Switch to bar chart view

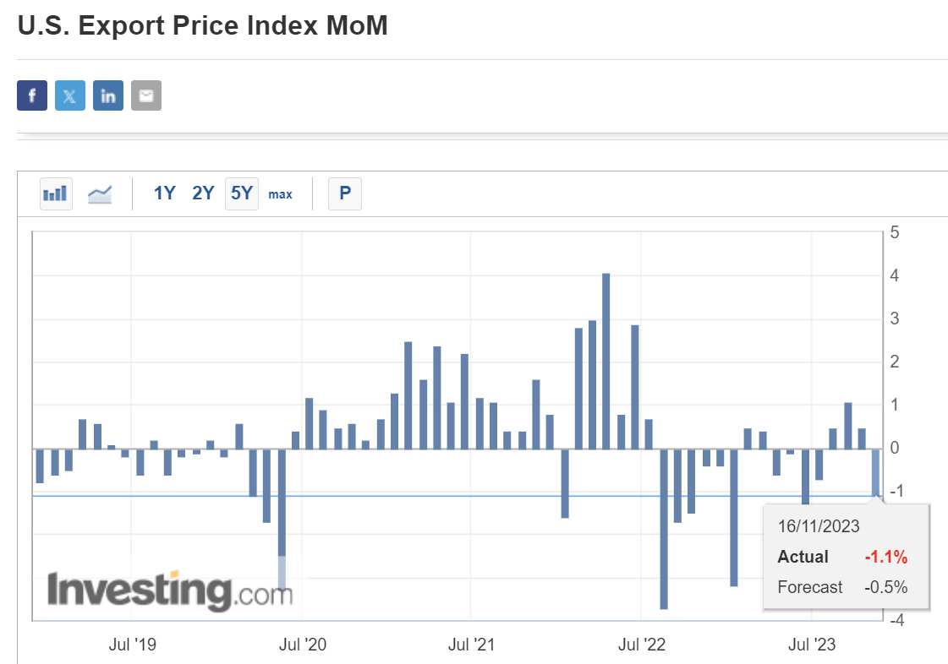tap(56, 193)
